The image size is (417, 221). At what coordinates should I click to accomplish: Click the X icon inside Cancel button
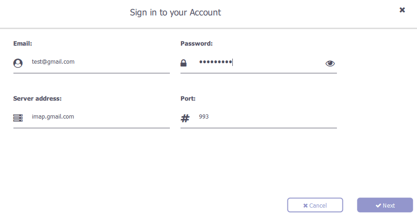(305, 206)
